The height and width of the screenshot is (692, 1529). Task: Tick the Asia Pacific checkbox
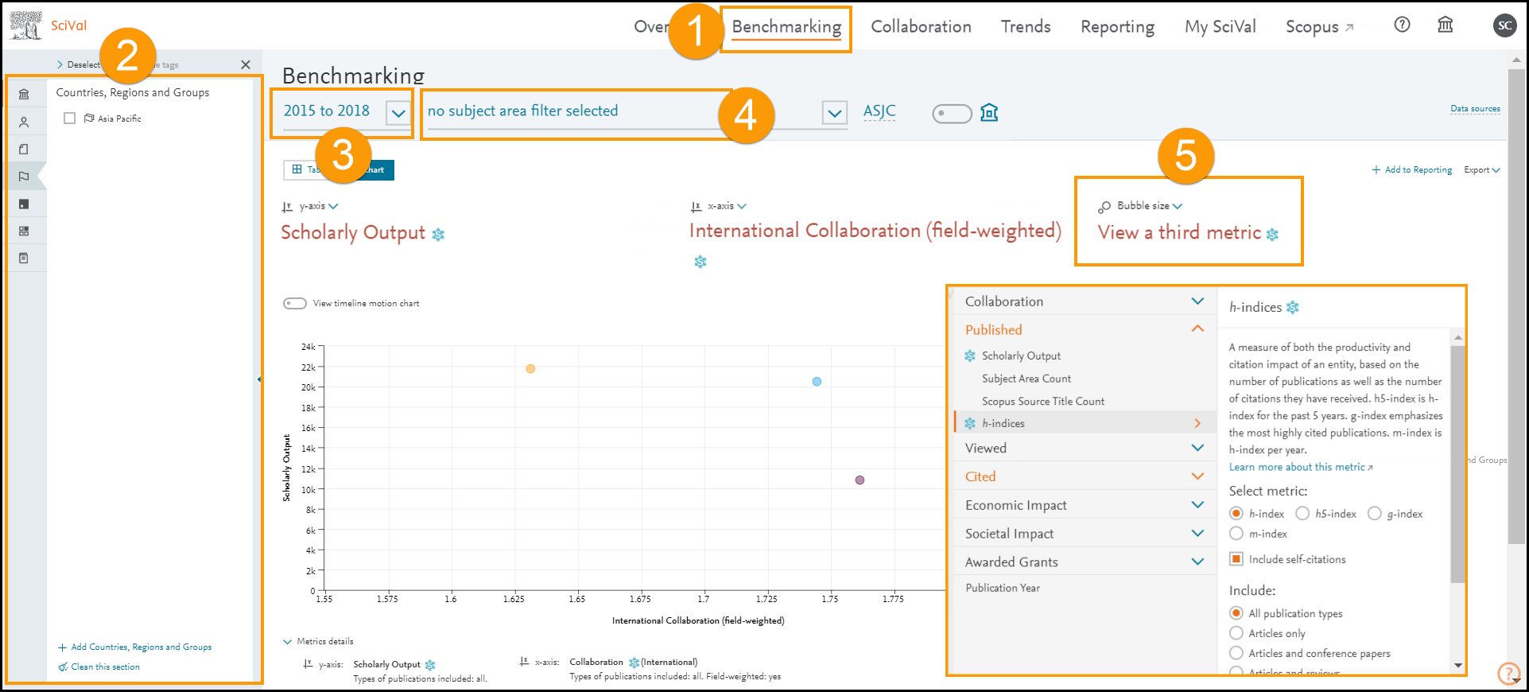[x=69, y=119]
